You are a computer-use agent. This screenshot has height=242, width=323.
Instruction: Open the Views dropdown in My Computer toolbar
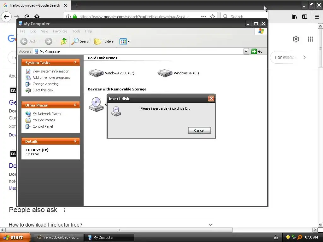[x=124, y=41]
